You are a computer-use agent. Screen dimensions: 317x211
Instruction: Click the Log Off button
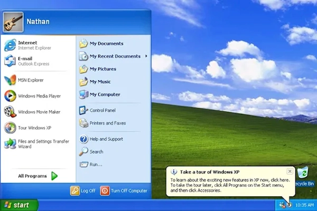(x=83, y=191)
